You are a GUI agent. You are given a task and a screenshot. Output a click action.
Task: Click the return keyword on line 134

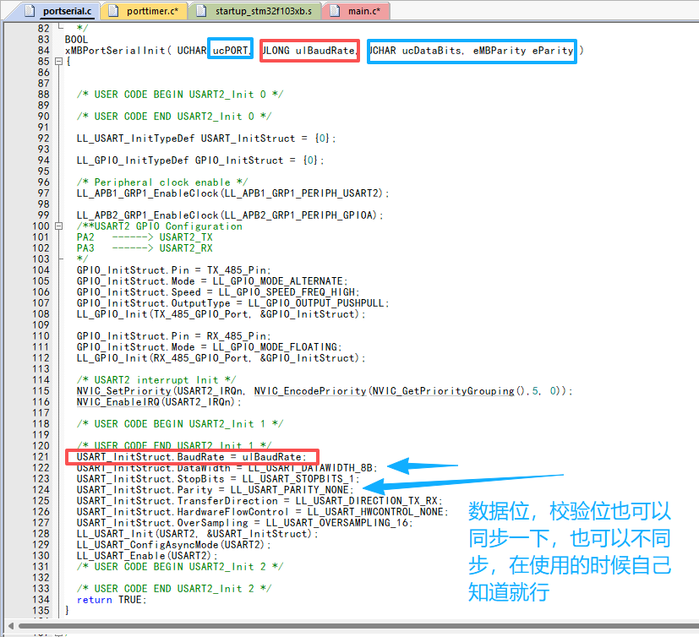94,600
